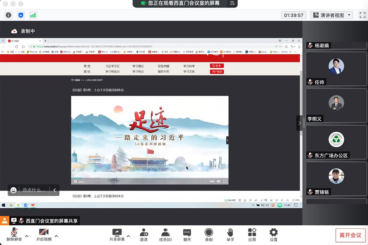Click browser refresh icon in shared screen
Image resolution: width=368 pixels, height=245 pixels.
click(17, 47)
